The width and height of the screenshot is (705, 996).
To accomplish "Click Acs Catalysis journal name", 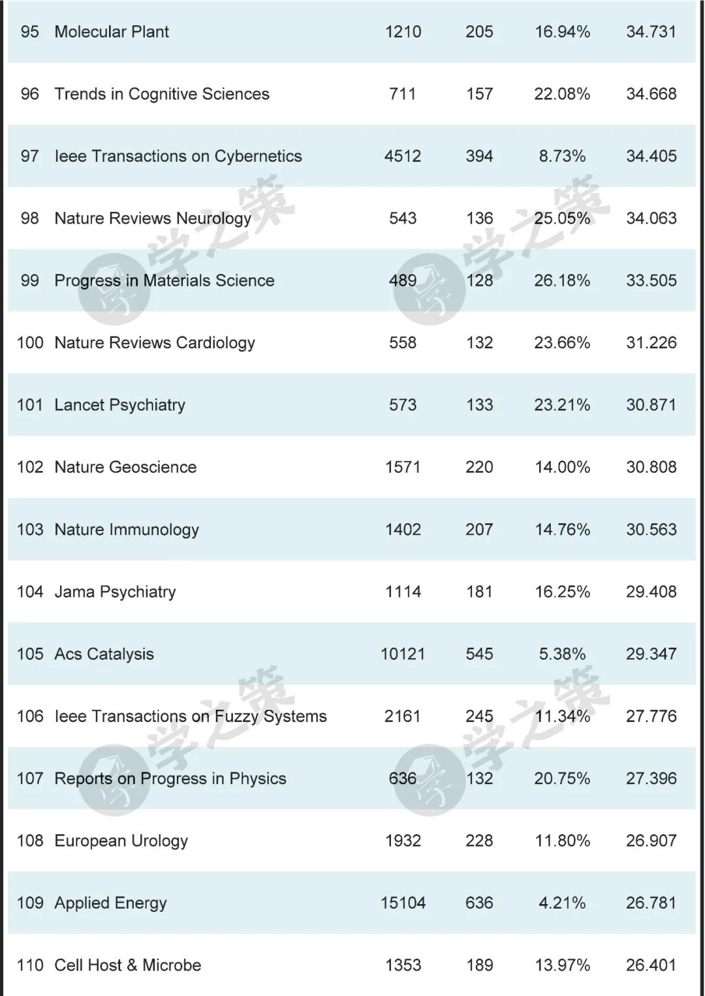I will click(x=104, y=654).
